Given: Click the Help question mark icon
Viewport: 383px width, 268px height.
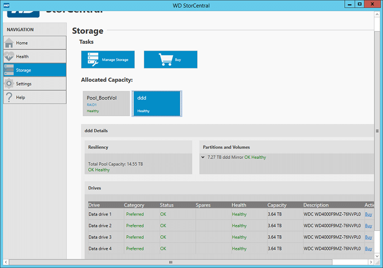Looking at the screenshot, I should coord(9,97).
